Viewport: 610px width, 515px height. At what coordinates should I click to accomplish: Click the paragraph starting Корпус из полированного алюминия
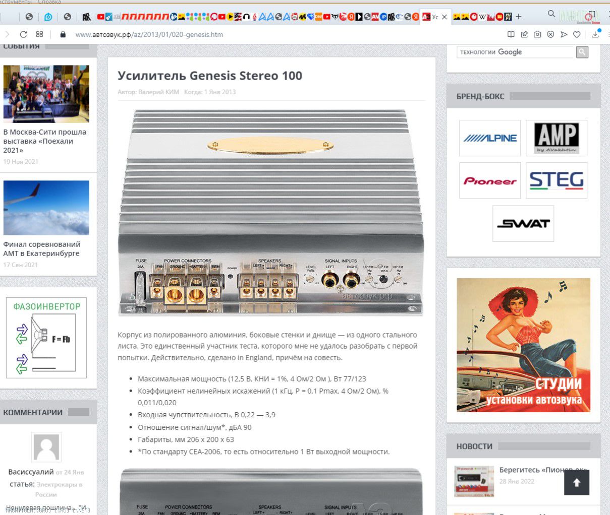[x=267, y=346]
